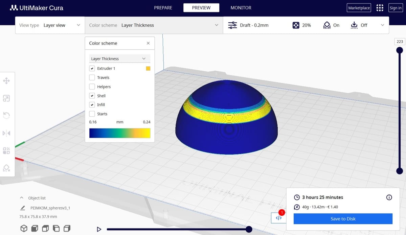Open Per Model Settings tool
Viewport: 406px width, 235px height.
pos(6,150)
